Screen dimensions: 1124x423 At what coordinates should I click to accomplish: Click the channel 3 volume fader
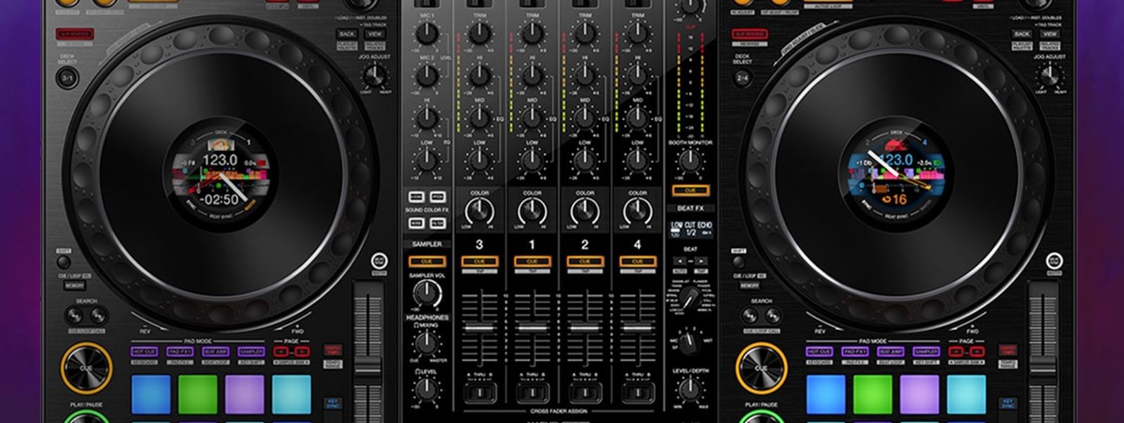(x=479, y=329)
